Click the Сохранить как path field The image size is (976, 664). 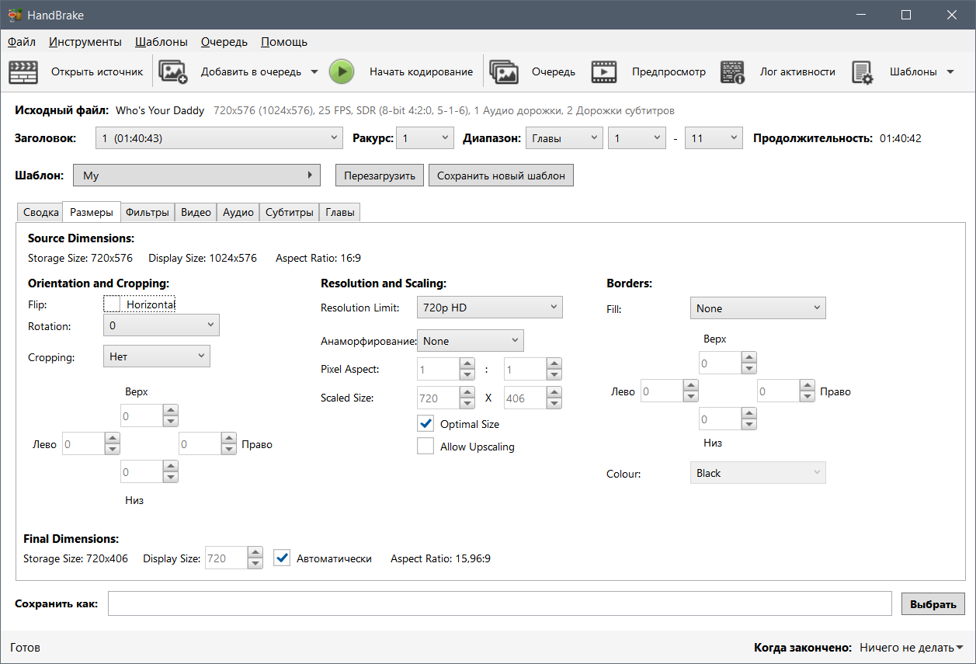tap(500, 603)
